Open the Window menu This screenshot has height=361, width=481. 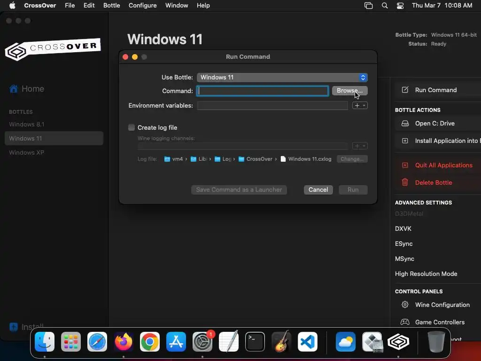coord(177,6)
